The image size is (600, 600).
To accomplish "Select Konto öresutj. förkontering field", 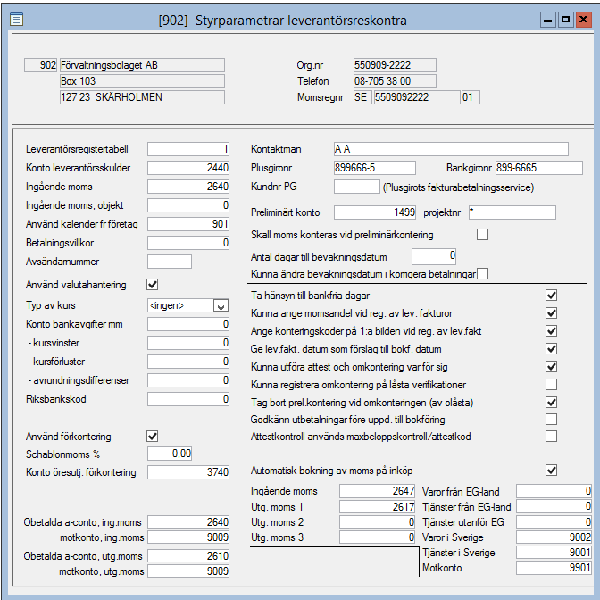I will [188, 472].
